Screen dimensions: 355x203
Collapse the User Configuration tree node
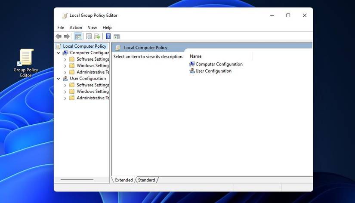point(59,79)
